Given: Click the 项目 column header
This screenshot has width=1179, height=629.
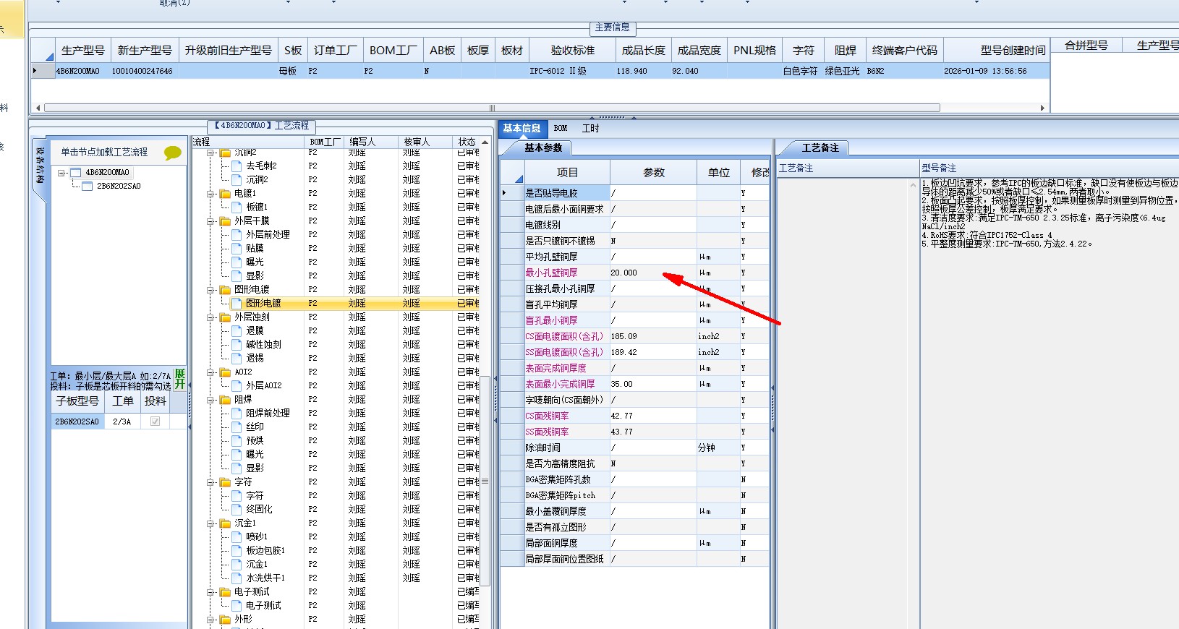Looking at the screenshot, I should [x=567, y=173].
